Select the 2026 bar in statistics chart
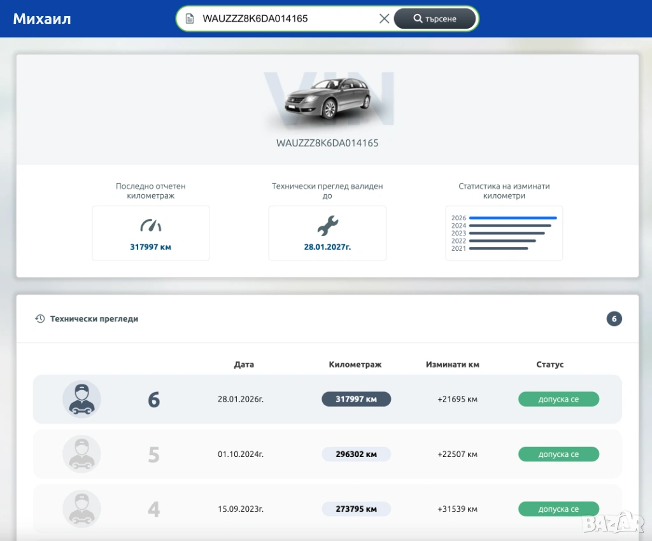652x541 pixels. (513, 218)
